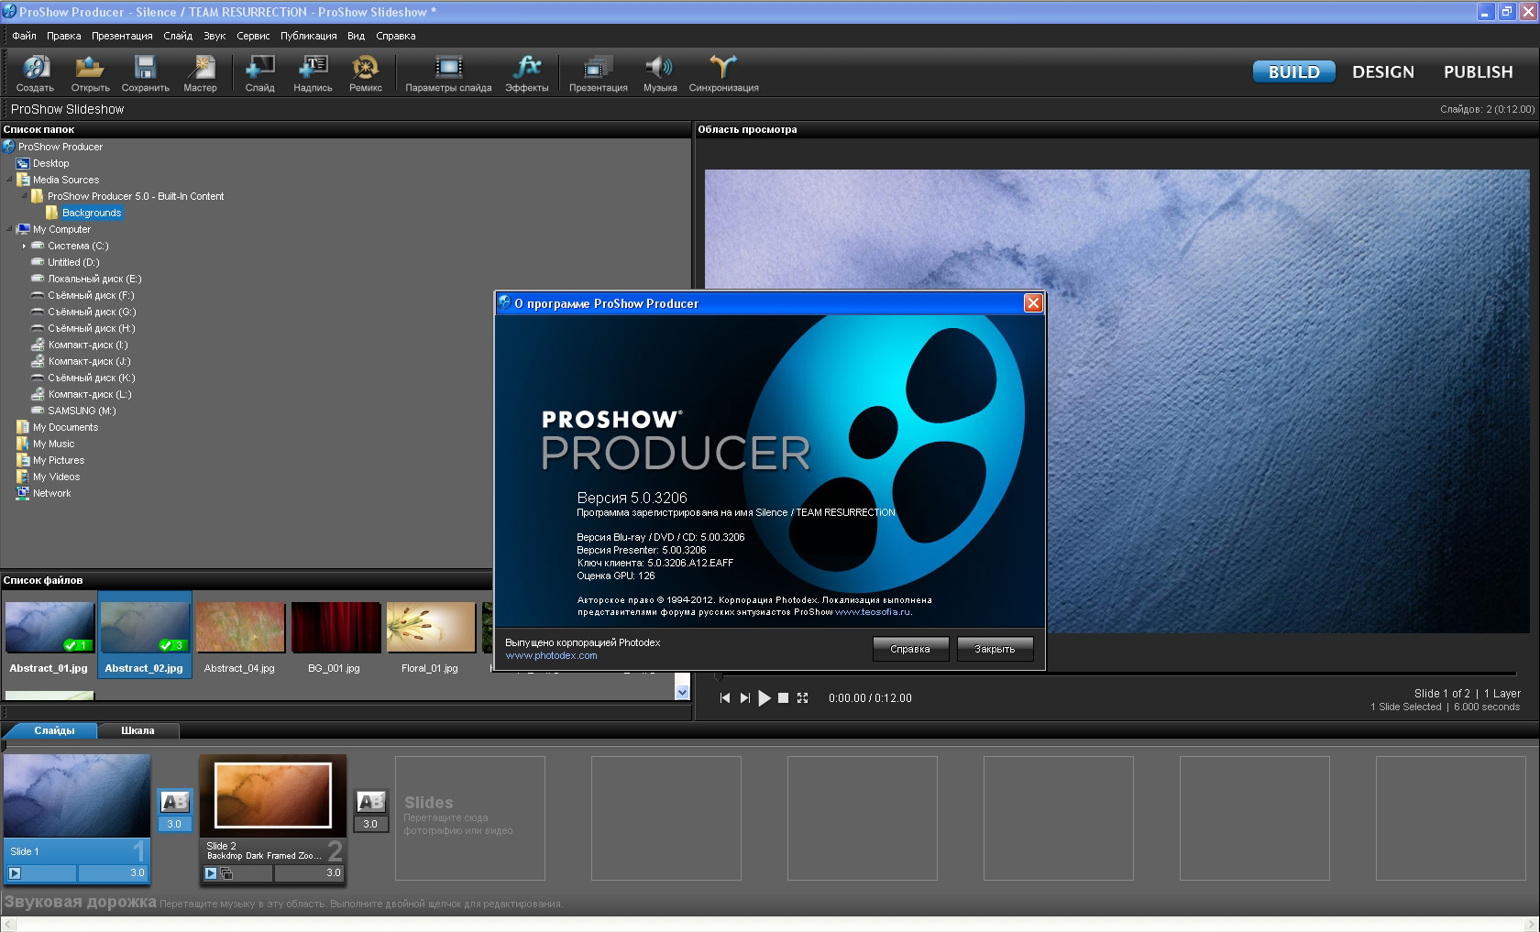Switch to PUBLISH workspace

pos(1479,71)
